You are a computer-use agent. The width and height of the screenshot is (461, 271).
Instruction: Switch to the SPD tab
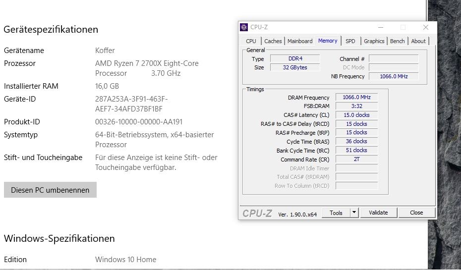[x=350, y=41]
